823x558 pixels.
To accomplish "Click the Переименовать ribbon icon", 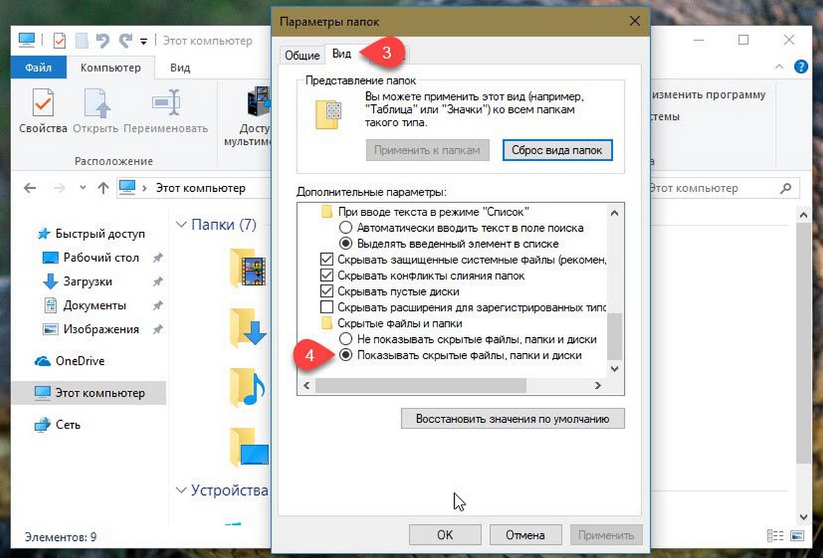I will point(166,104).
